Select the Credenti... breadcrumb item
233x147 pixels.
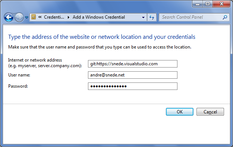tap(54, 17)
